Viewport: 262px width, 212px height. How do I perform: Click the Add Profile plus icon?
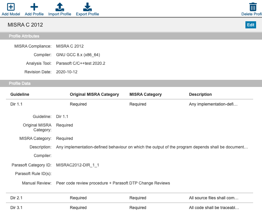34,7
